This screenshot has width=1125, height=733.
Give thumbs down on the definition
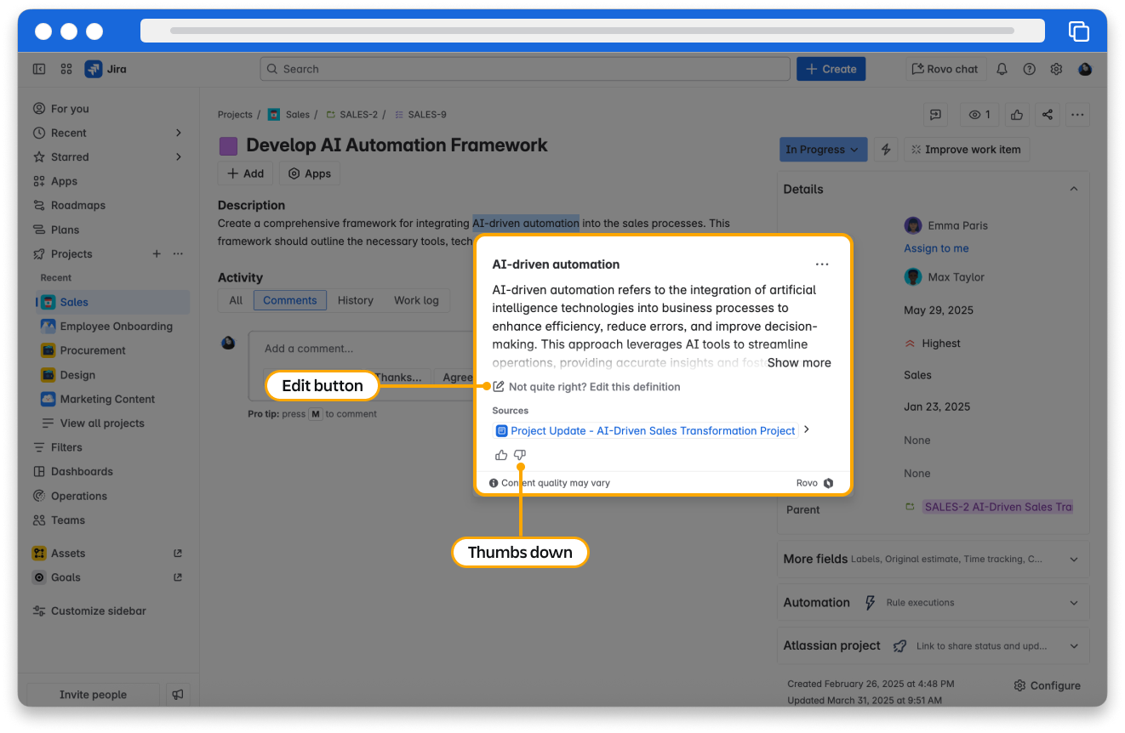click(x=520, y=455)
